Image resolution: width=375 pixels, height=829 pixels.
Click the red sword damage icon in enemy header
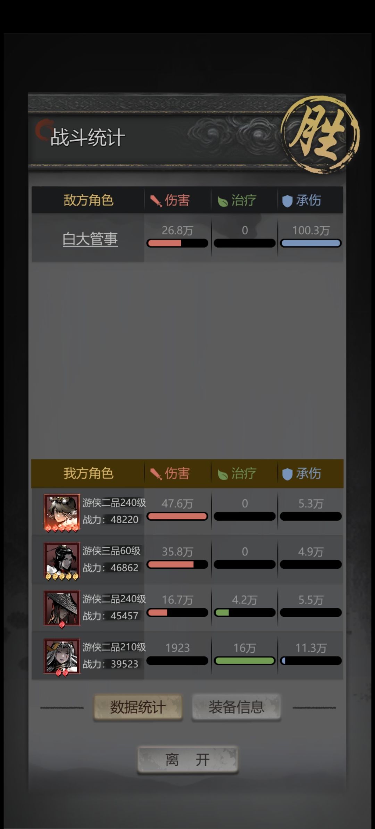point(156,201)
